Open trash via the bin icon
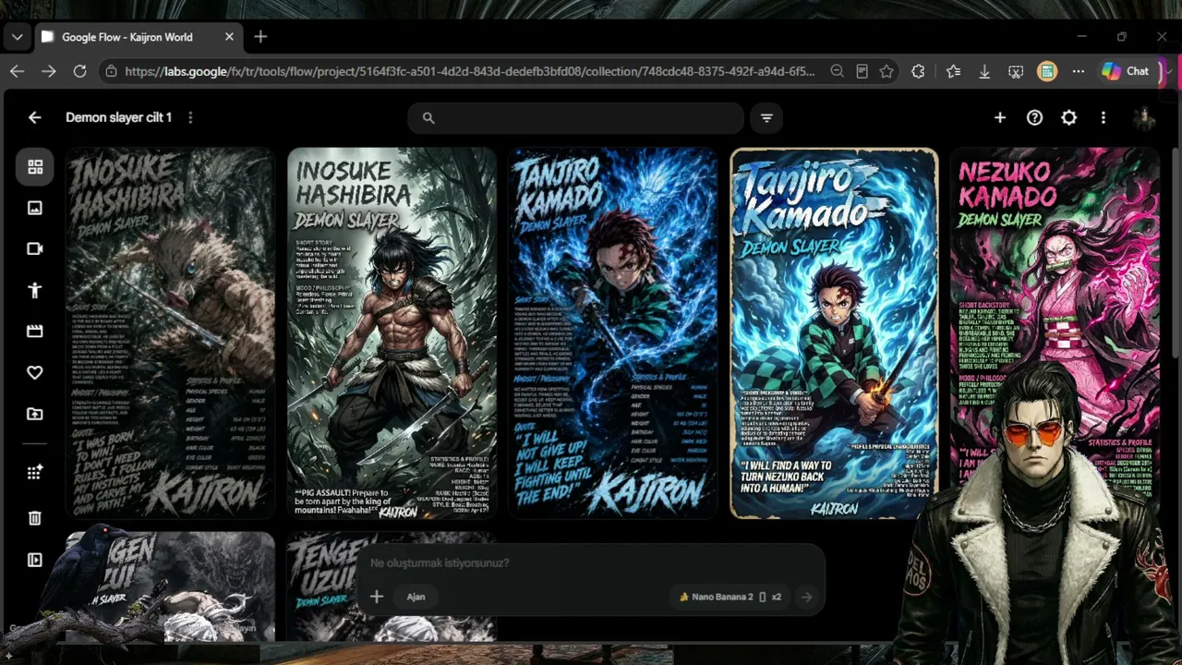The image size is (1182, 665). tap(35, 518)
